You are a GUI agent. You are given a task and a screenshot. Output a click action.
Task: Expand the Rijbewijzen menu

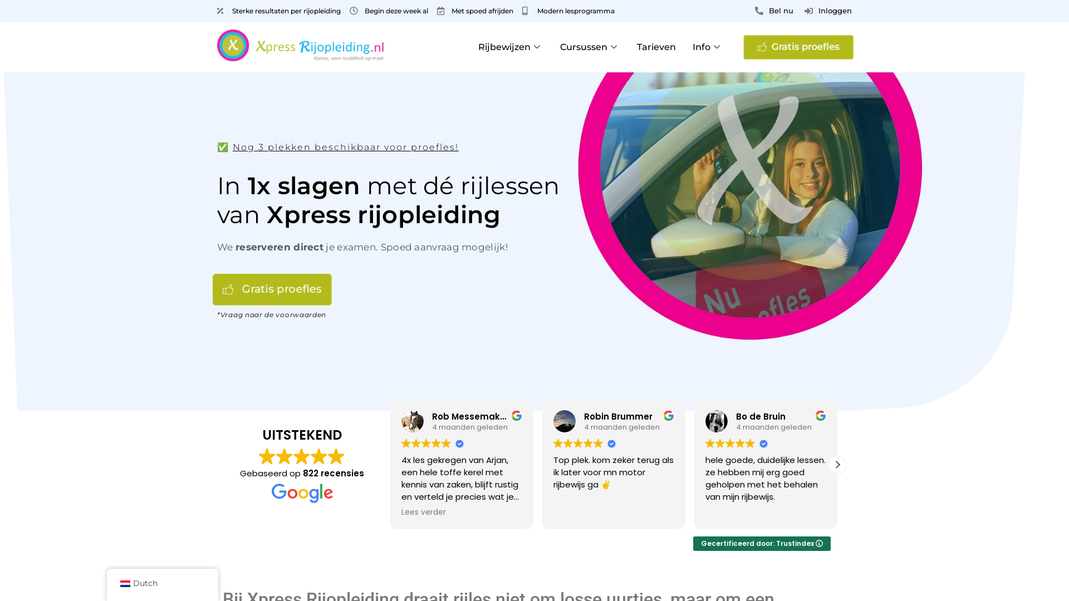[509, 47]
